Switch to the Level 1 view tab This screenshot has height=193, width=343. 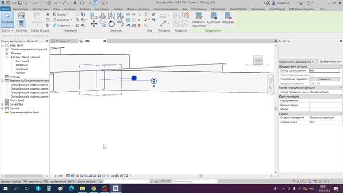[x=62, y=41]
